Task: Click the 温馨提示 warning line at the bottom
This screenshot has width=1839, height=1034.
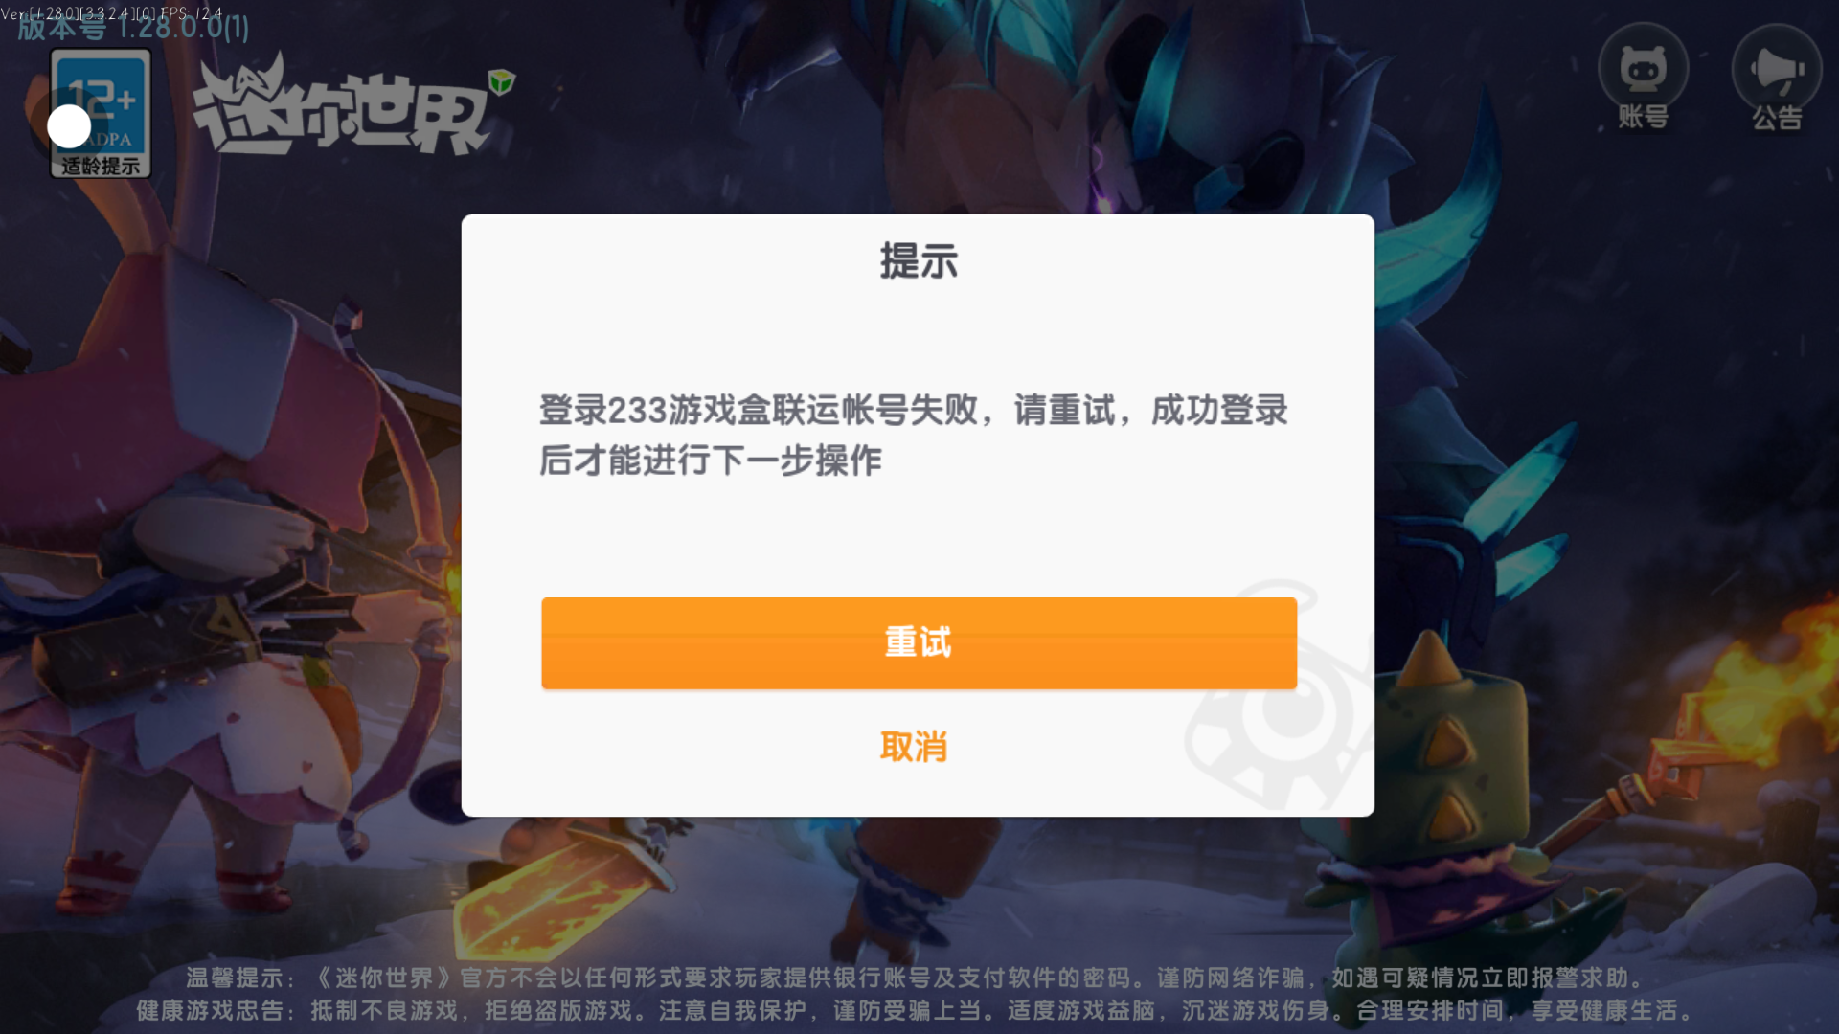Action: [x=916, y=978]
